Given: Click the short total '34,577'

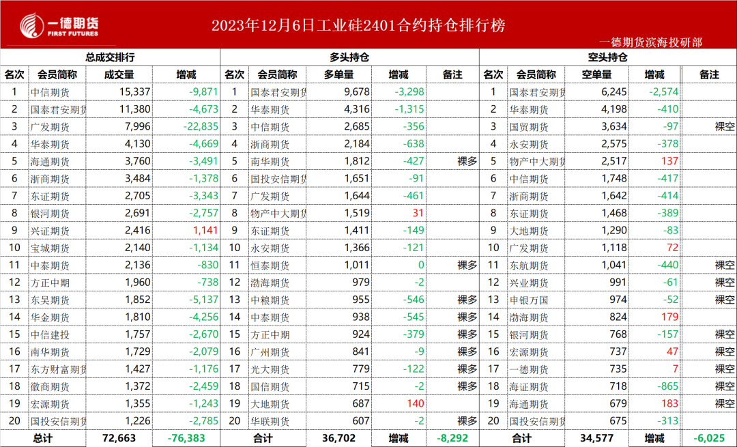Looking at the screenshot, I should tap(597, 439).
